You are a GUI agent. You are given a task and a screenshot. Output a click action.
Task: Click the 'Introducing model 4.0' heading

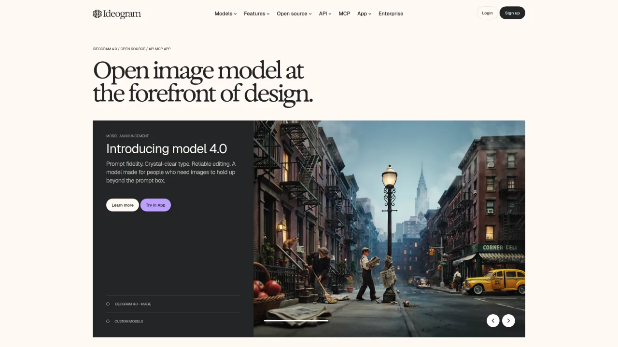point(167,148)
